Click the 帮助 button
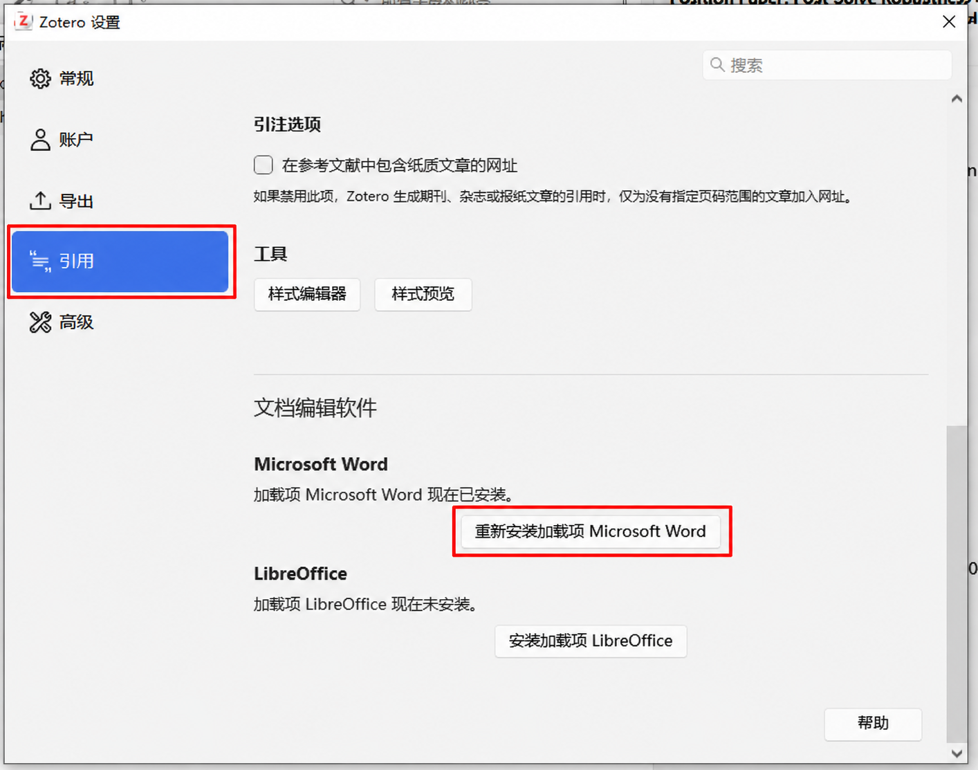 873,724
